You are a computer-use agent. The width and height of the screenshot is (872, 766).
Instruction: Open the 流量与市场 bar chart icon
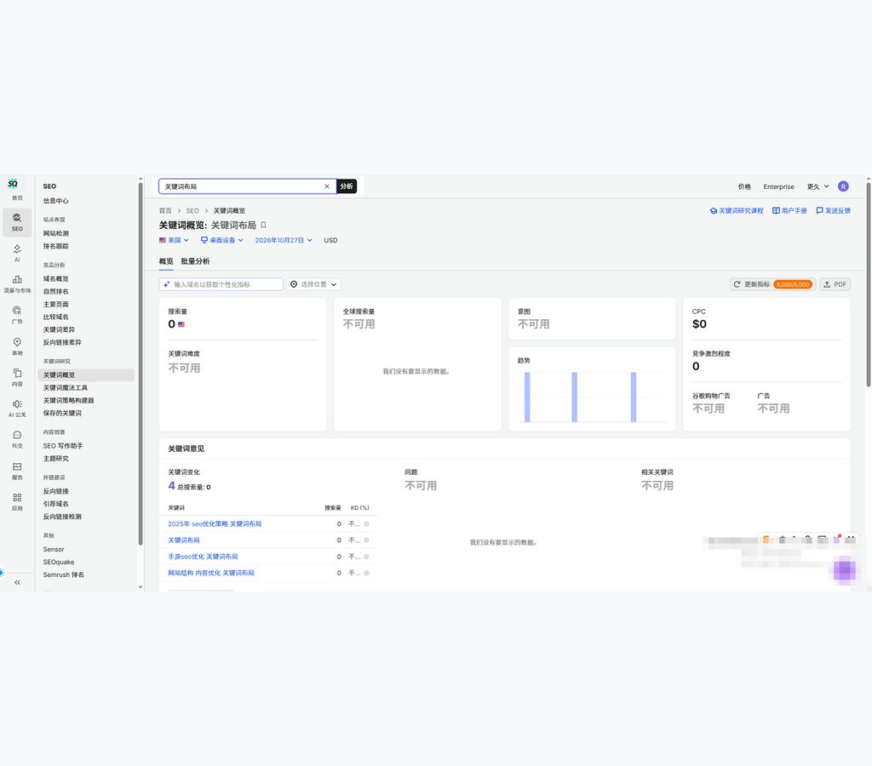coord(17,284)
